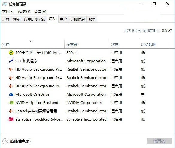The width and height of the screenshot is (175, 148).
Task: Sort by the 名称 column header
Action: [32, 44]
